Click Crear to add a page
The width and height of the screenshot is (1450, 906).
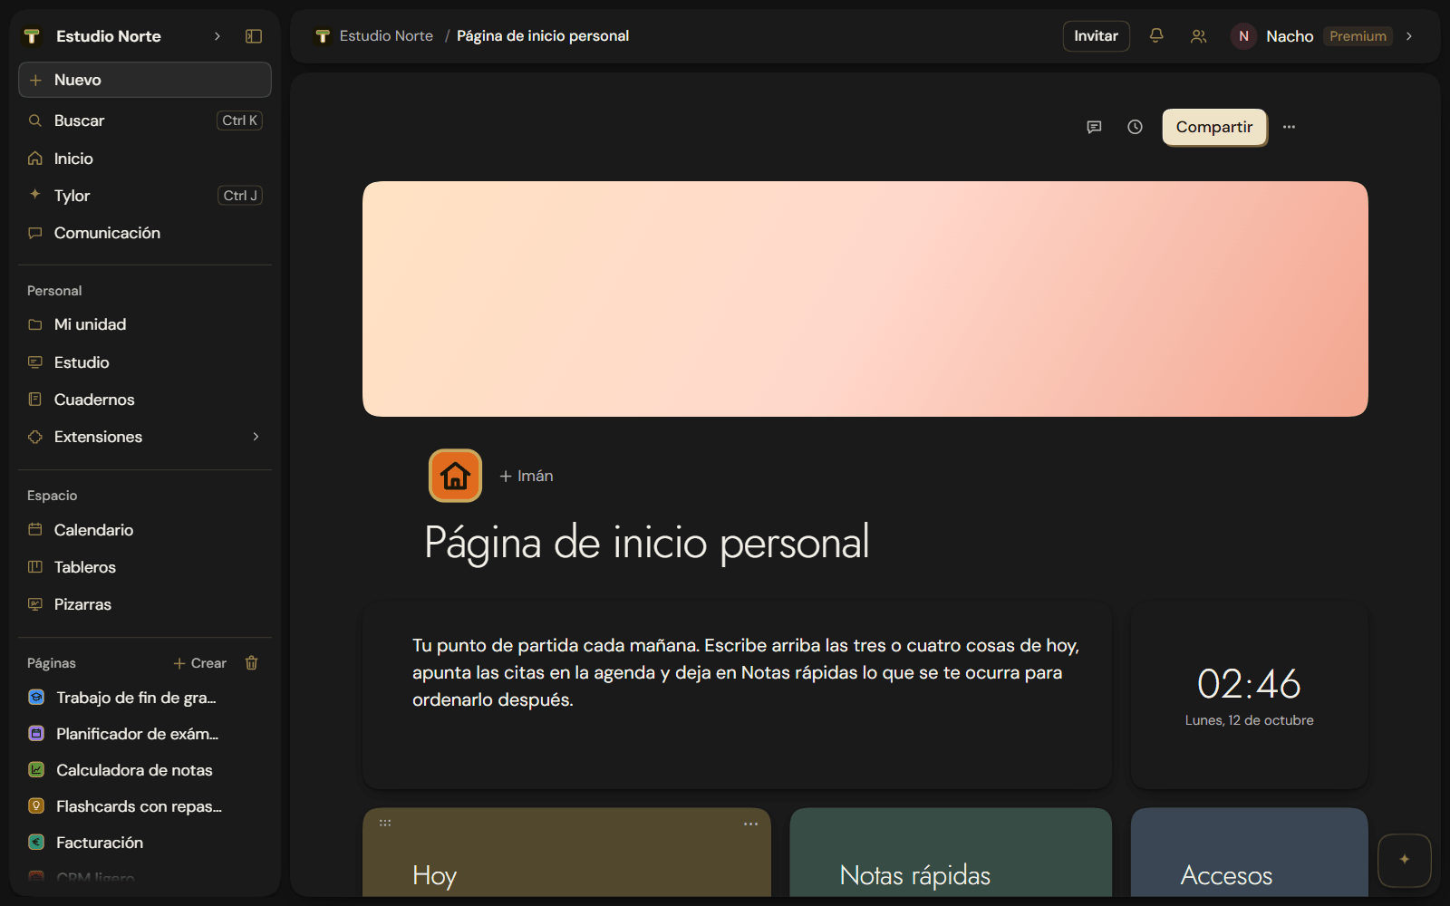[200, 663]
